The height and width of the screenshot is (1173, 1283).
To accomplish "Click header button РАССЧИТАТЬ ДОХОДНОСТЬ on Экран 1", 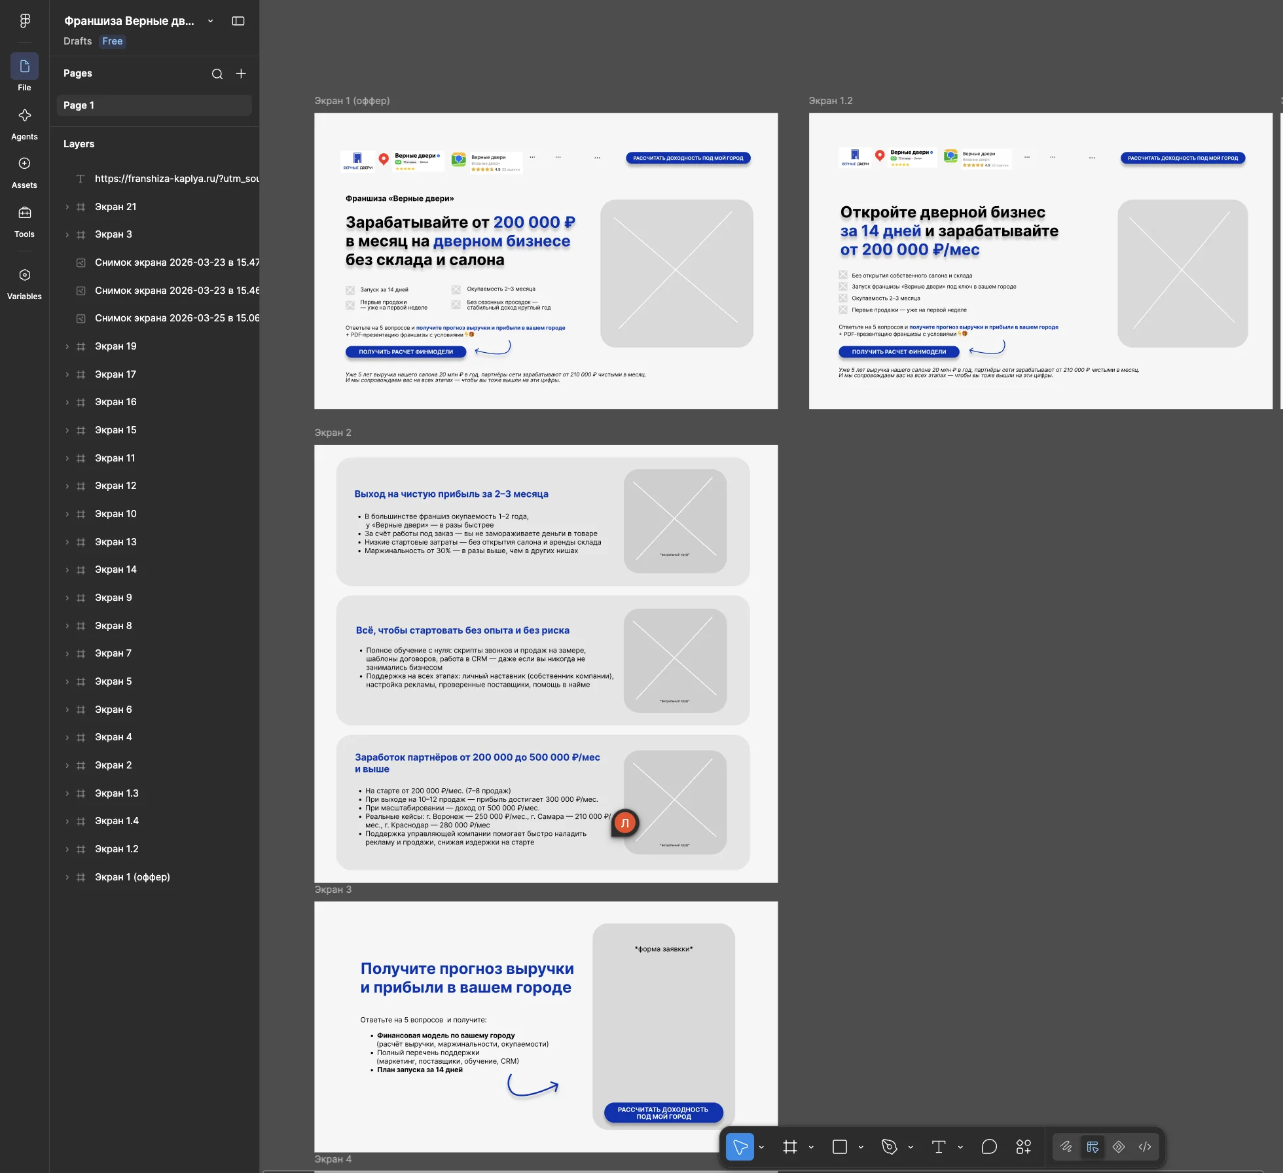I will coord(688,158).
